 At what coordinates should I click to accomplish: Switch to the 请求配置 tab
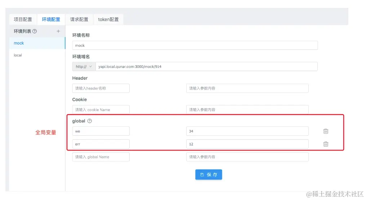[x=79, y=19]
